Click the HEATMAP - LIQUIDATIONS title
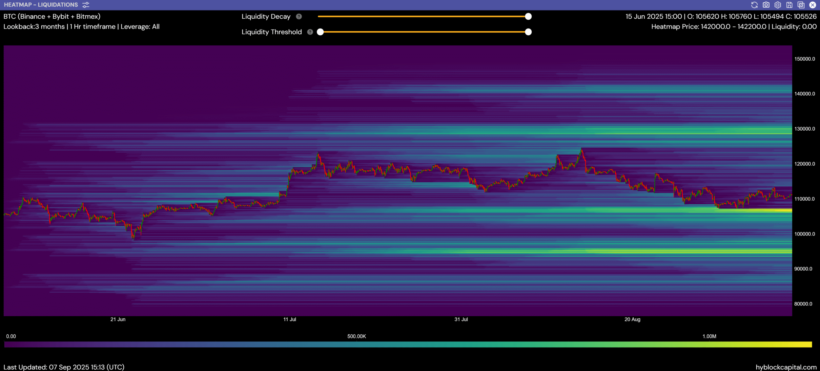 pyautogui.click(x=41, y=5)
